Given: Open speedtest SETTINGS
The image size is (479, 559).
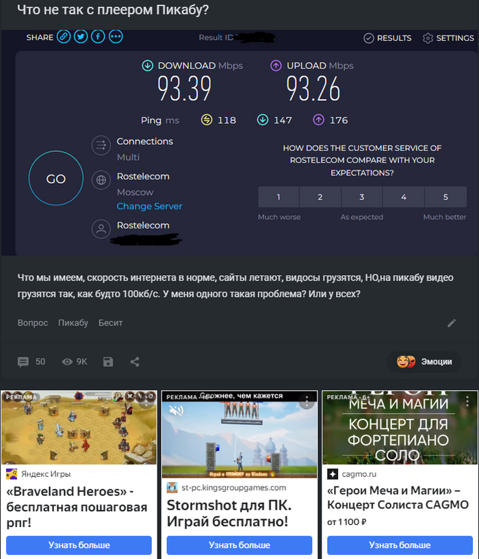Looking at the screenshot, I should tap(448, 38).
